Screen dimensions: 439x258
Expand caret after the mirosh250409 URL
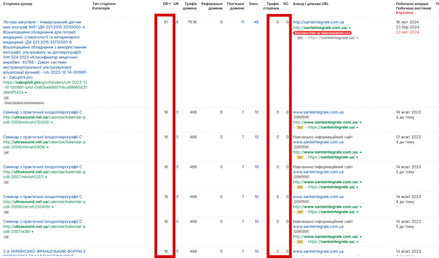pos(53,207)
